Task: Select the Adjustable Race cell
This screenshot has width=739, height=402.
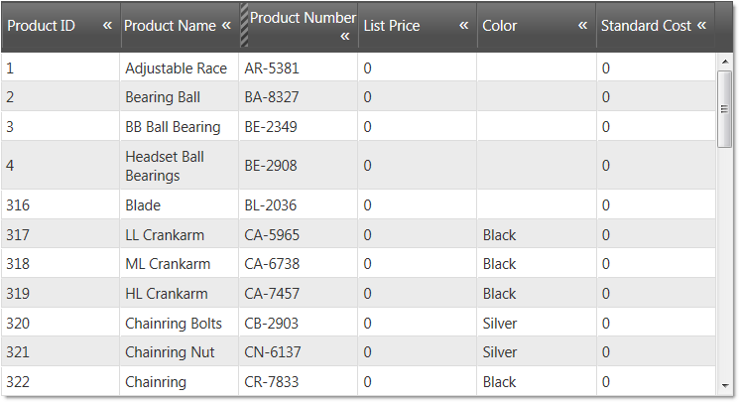Action: click(x=176, y=68)
